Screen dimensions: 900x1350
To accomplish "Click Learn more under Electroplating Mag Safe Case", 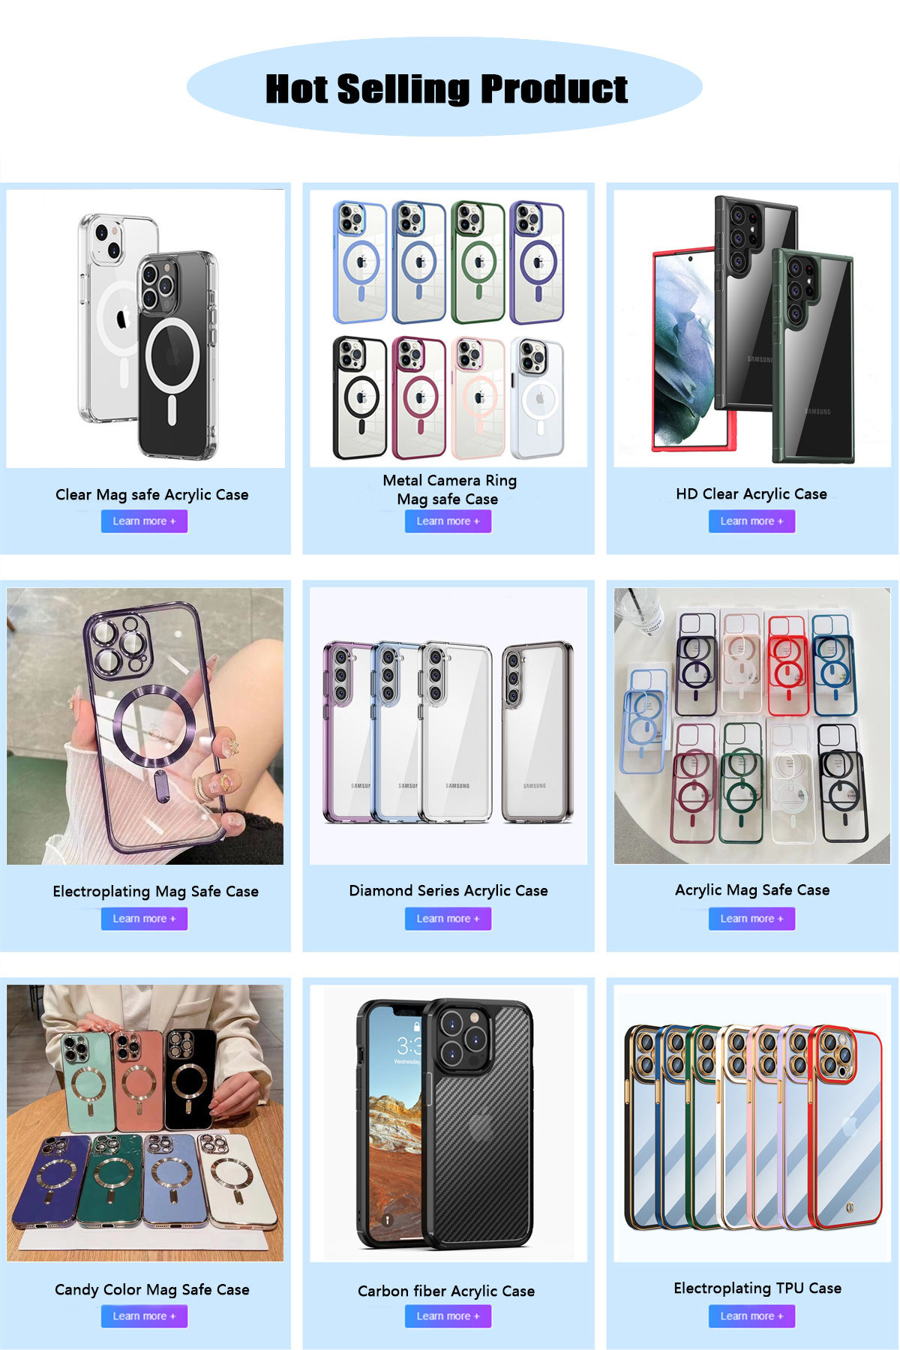I will coord(144,919).
